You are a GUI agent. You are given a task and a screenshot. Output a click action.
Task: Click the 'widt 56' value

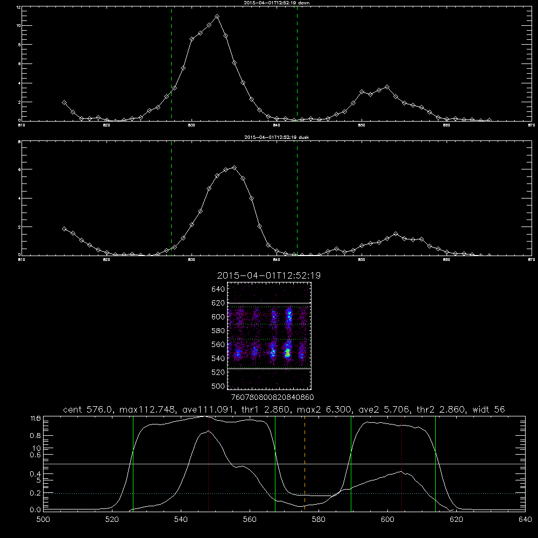pyautogui.click(x=489, y=409)
